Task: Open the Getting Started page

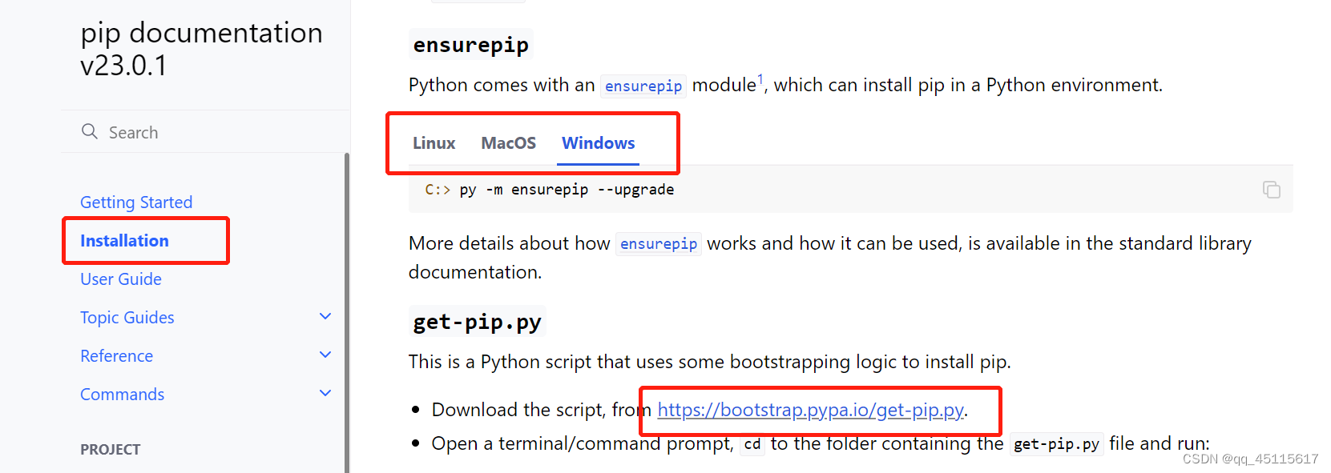Action: 136,202
